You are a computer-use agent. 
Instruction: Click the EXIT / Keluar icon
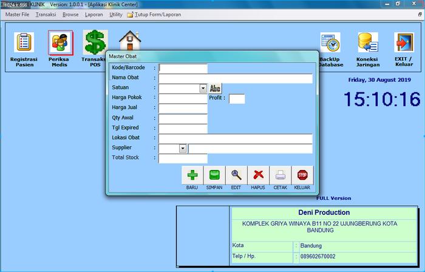(404, 42)
